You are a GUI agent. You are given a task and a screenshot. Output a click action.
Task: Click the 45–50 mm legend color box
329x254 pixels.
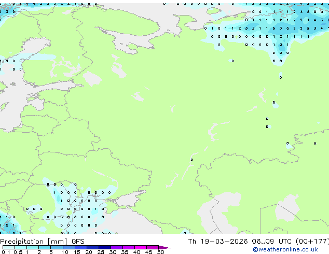tap(153, 247)
